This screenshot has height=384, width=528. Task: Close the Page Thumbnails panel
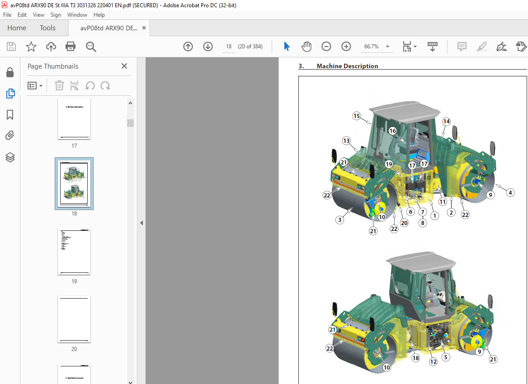pos(124,66)
